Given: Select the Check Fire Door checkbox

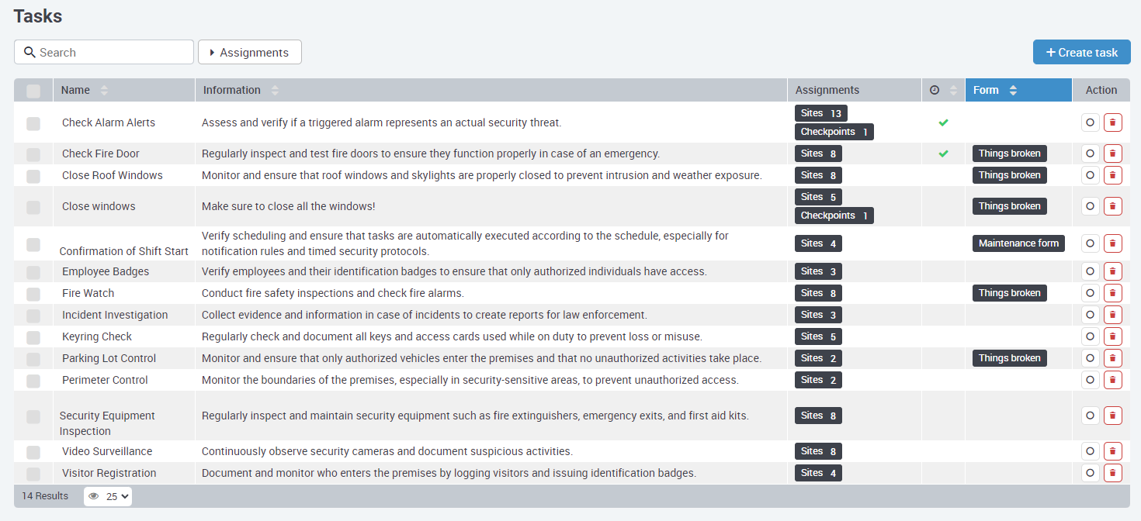Looking at the screenshot, I should [x=33, y=154].
